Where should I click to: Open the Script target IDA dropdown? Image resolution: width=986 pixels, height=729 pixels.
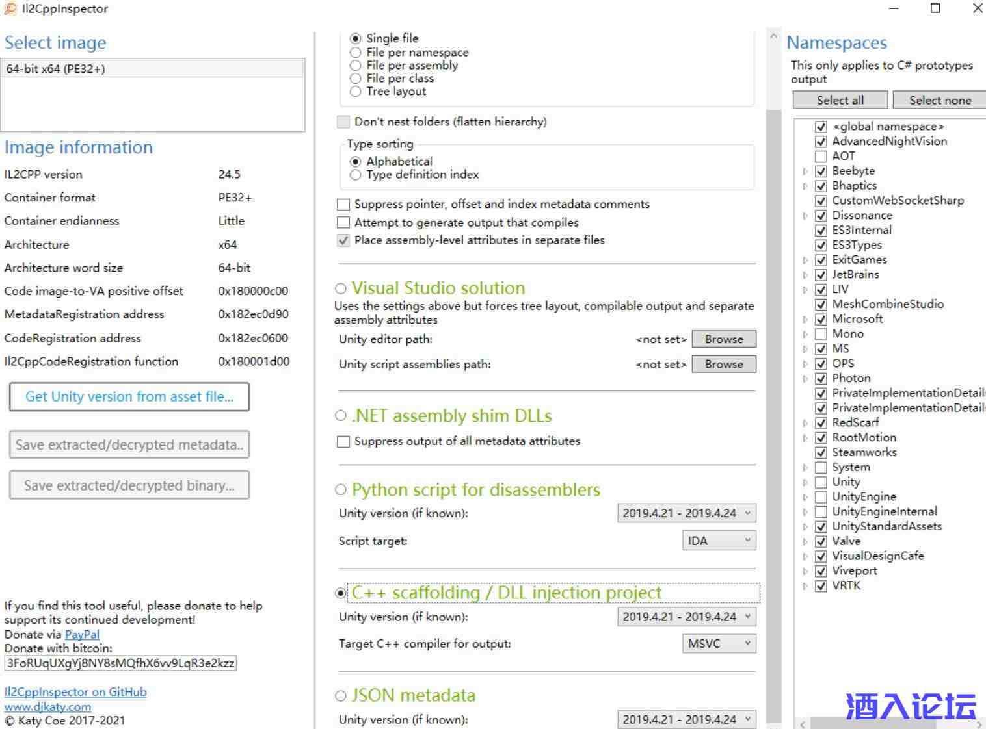pyautogui.click(x=719, y=541)
